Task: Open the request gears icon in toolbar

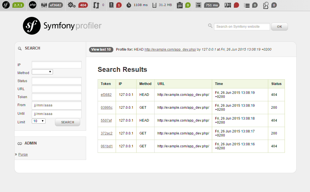Action: click(x=72, y=5)
